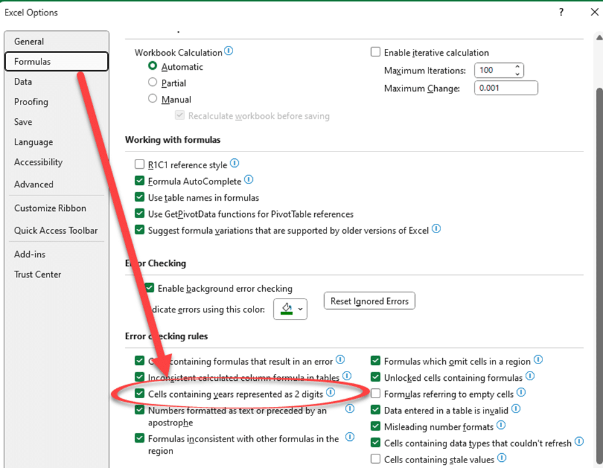603x468 pixels.
Task: Open the Advanced options category
Action: (x=34, y=184)
